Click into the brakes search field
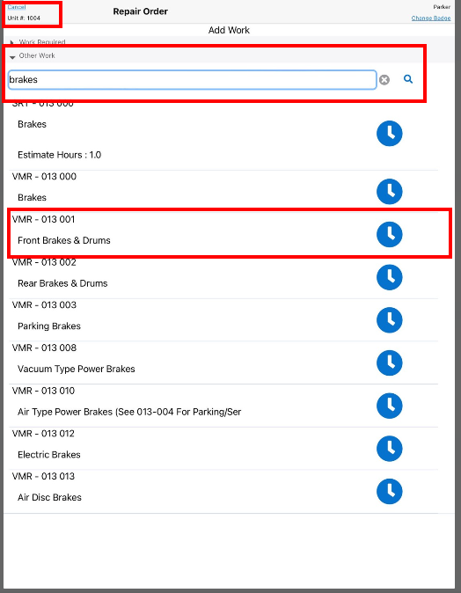This screenshot has height=593, width=461. click(x=192, y=80)
